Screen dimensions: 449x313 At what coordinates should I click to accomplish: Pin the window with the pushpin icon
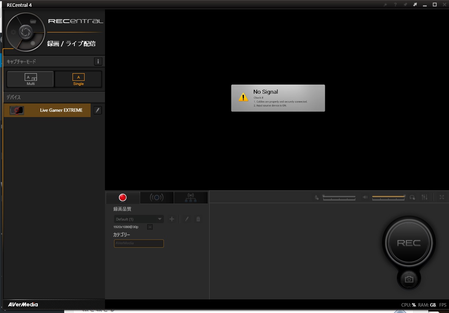point(405,5)
